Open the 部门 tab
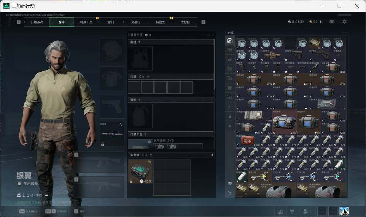The width and height of the screenshot is (366, 217). (111, 22)
